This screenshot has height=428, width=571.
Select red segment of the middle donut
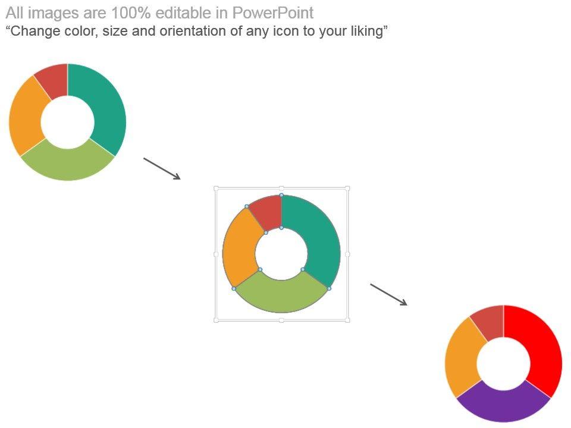[268, 211]
